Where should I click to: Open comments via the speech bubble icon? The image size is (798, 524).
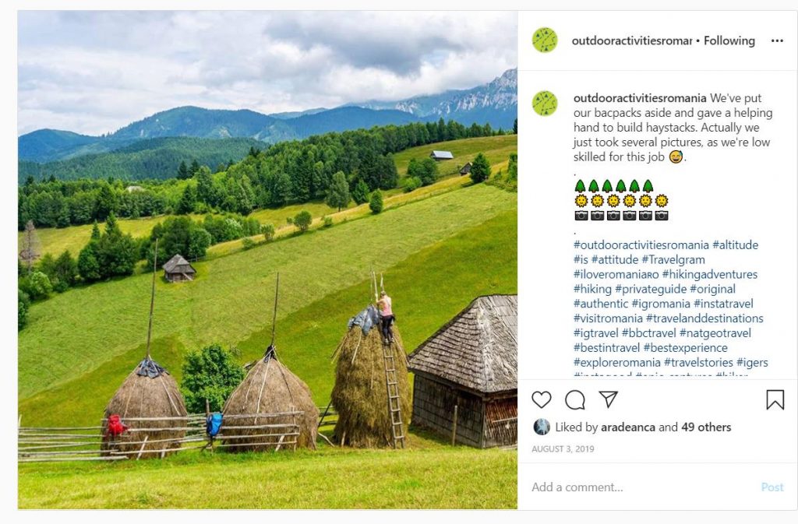click(x=575, y=400)
